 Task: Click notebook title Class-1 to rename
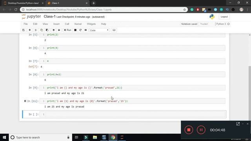pos(50,16)
